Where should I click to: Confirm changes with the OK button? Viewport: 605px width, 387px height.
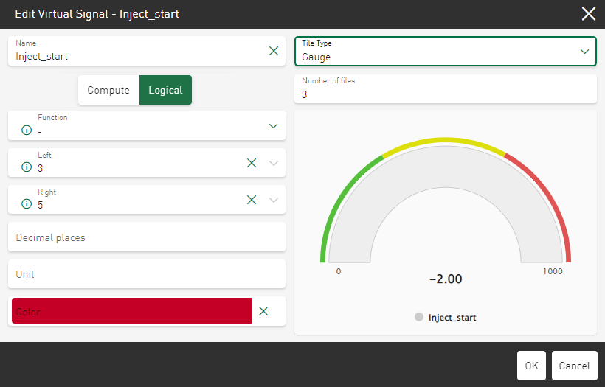531,366
